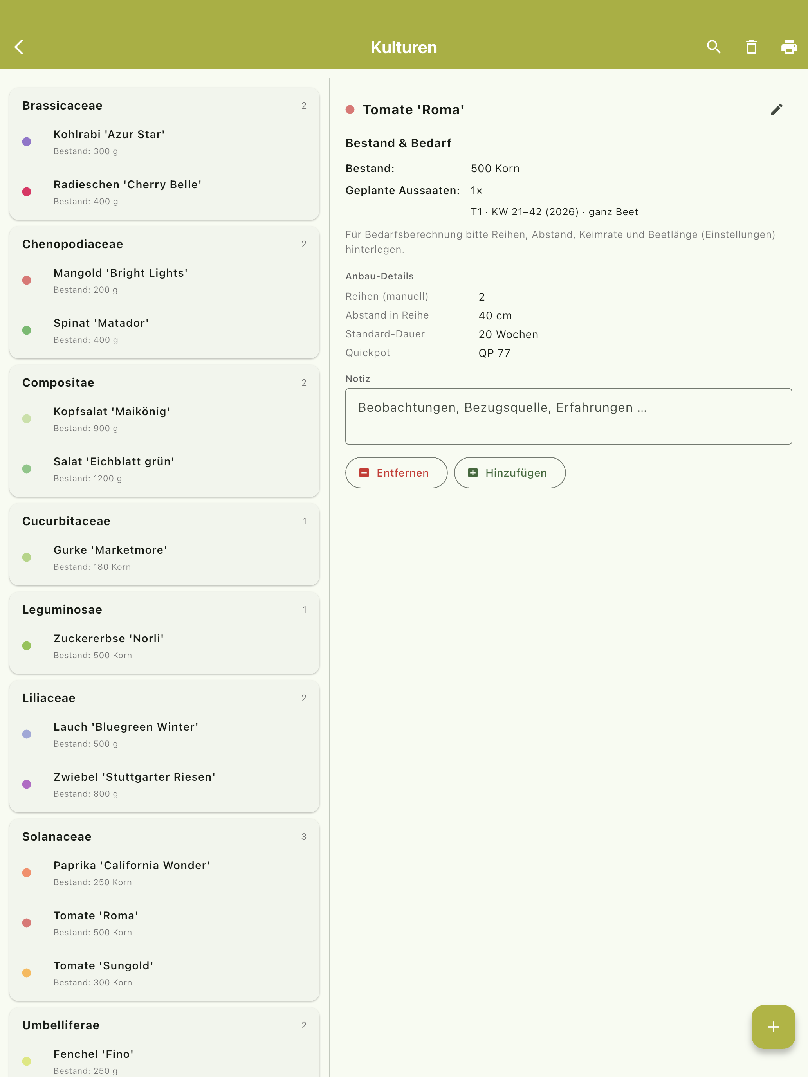This screenshot has width=808, height=1077.
Task: Open Zuckererbse 'Norli' entry
Action: click(165, 646)
